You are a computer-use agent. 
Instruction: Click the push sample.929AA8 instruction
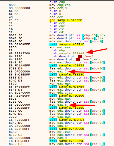tap(67, 53)
